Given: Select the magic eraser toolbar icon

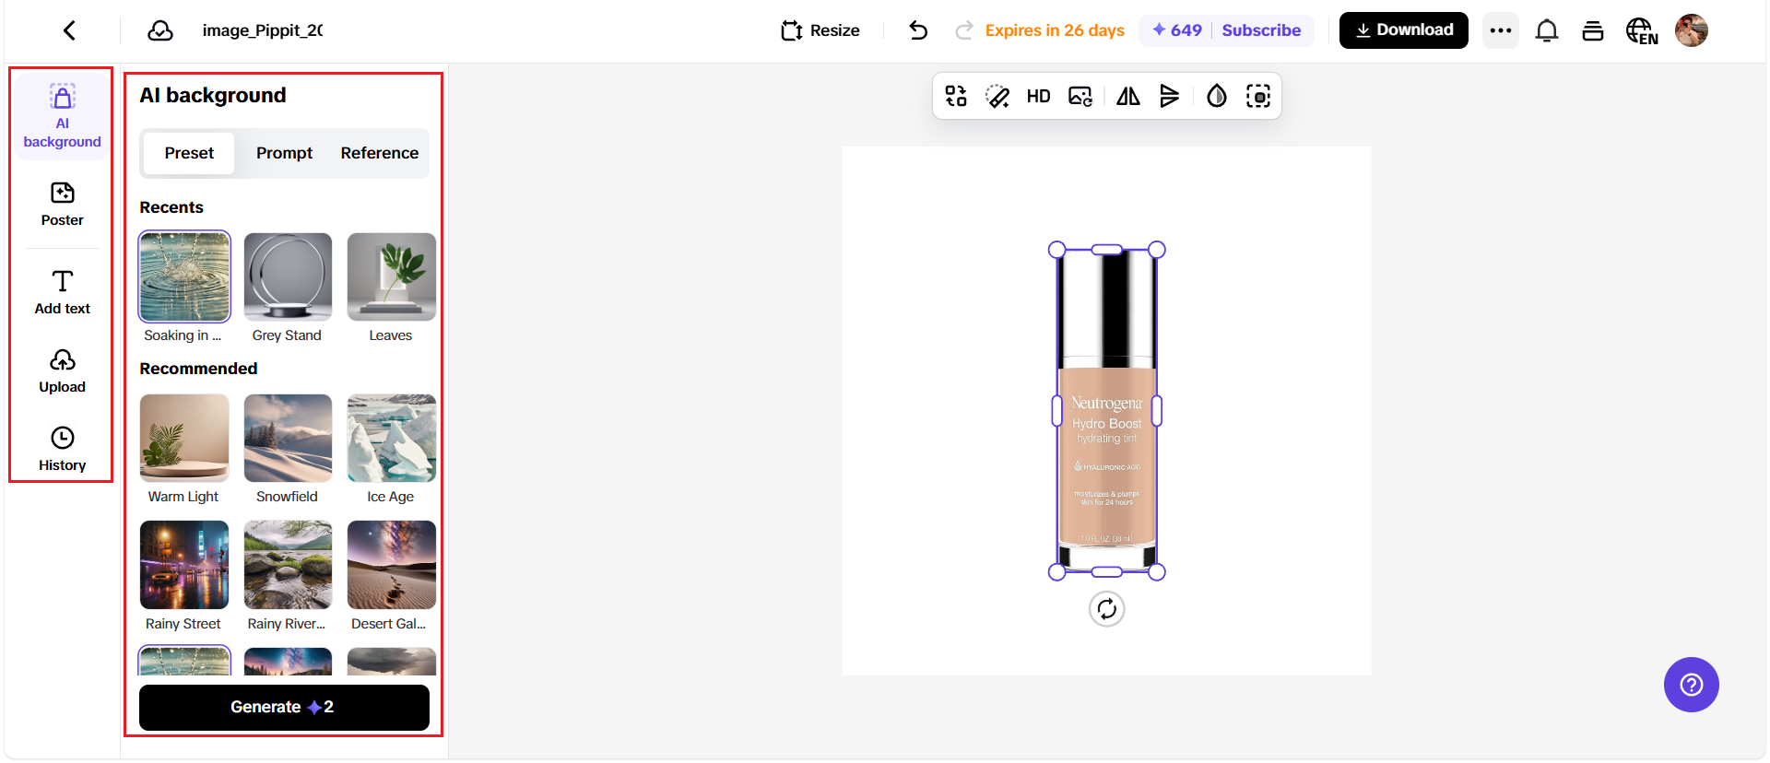Looking at the screenshot, I should [x=997, y=96].
